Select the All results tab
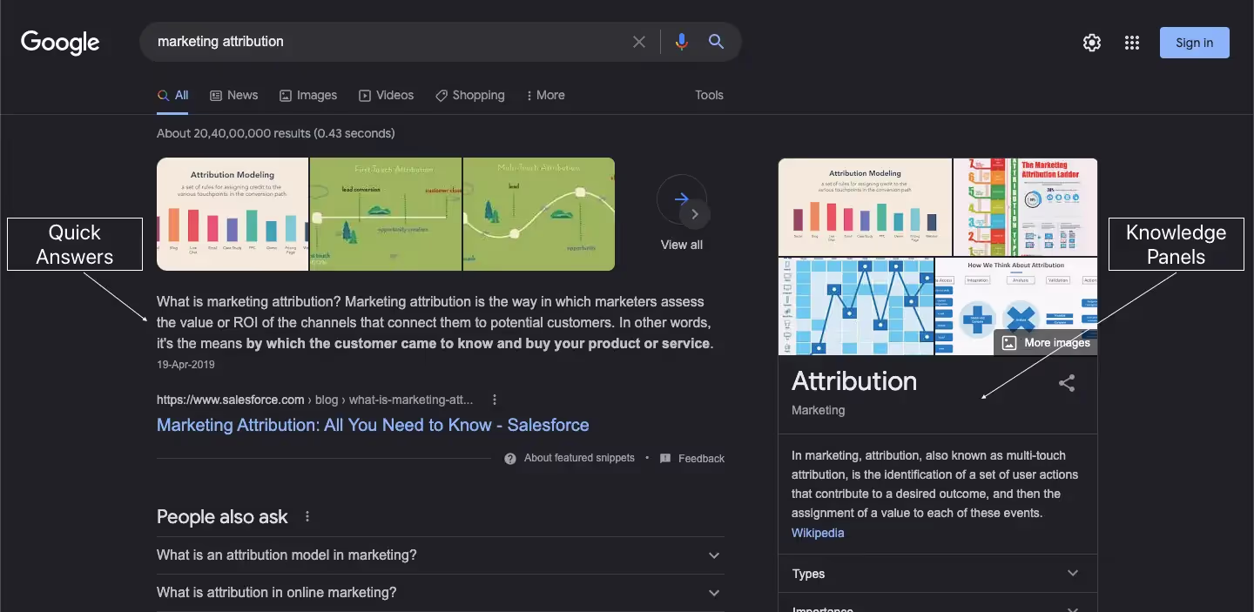This screenshot has height=612, width=1254. pos(173,96)
